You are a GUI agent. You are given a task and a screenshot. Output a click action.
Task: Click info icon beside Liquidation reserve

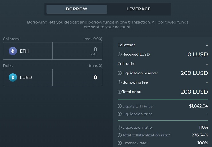tap(120, 73)
